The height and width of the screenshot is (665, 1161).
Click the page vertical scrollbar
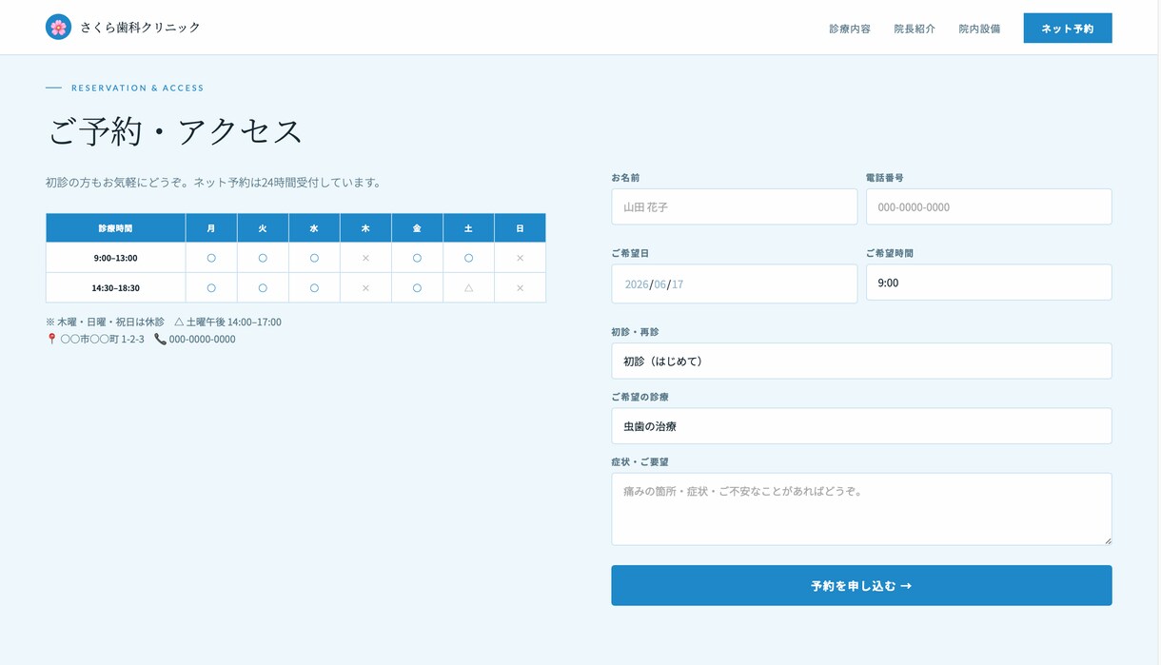coord(1157,332)
